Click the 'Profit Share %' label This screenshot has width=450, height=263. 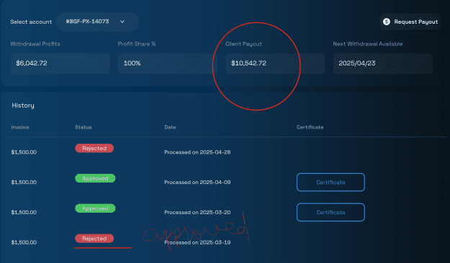(x=137, y=44)
